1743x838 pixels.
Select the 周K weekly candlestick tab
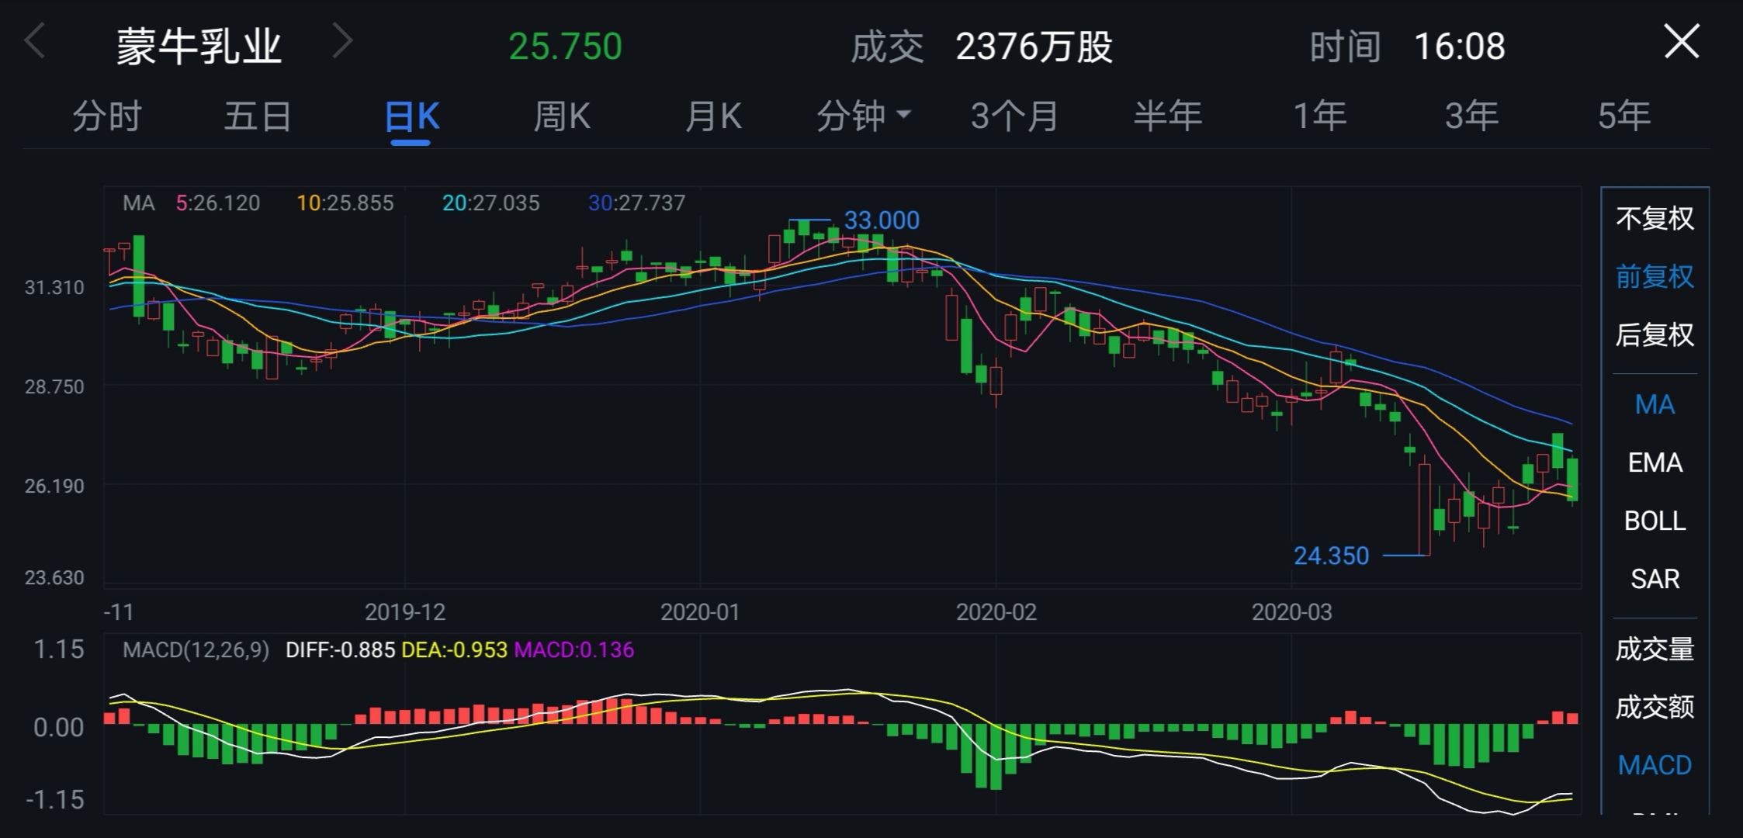pyautogui.click(x=562, y=116)
